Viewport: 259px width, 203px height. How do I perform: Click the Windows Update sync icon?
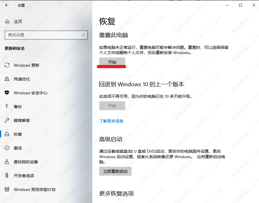pos(7,65)
